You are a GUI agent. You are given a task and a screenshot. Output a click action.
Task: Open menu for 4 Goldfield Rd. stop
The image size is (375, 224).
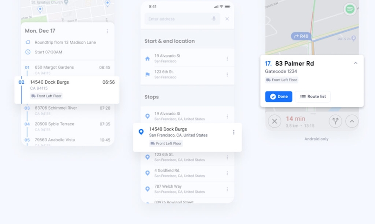[227, 173]
